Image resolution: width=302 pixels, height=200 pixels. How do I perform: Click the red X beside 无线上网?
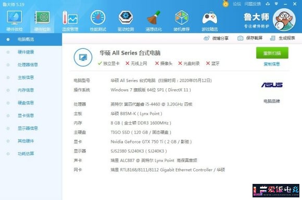(x=128, y=63)
